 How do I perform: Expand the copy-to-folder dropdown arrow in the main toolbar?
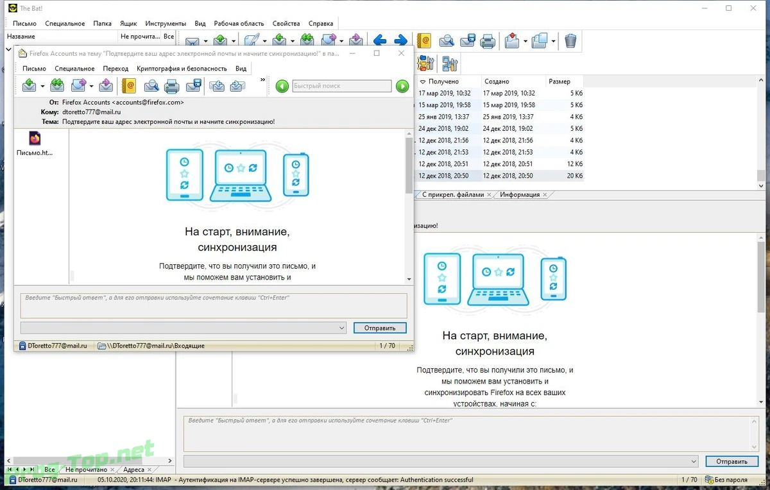553,42
